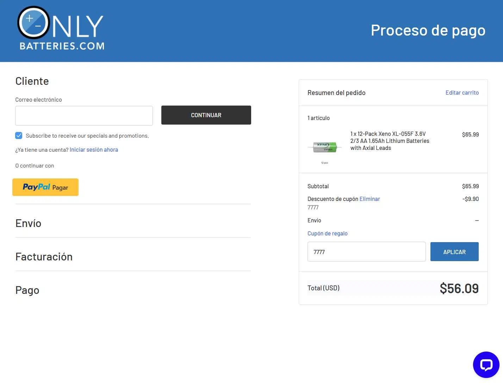Screen dimensions: 503x385
Task: Select the Pago section heading
Action: click(27, 290)
